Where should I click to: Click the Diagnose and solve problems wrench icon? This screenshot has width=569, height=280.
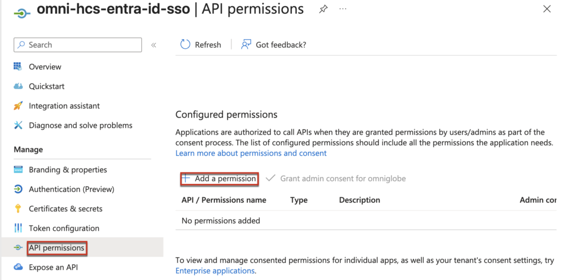pos(18,125)
